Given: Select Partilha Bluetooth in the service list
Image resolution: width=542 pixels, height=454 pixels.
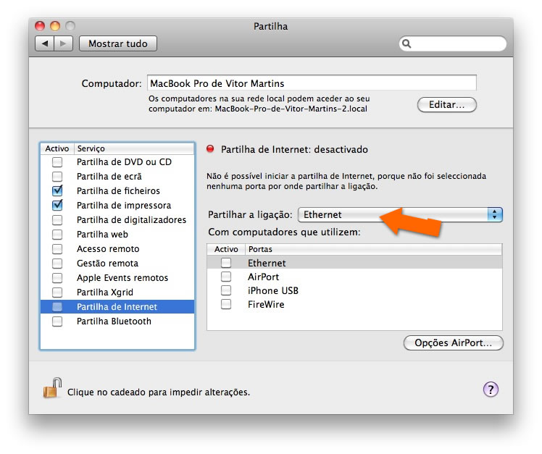Looking at the screenshot, I should pos(114,321).
